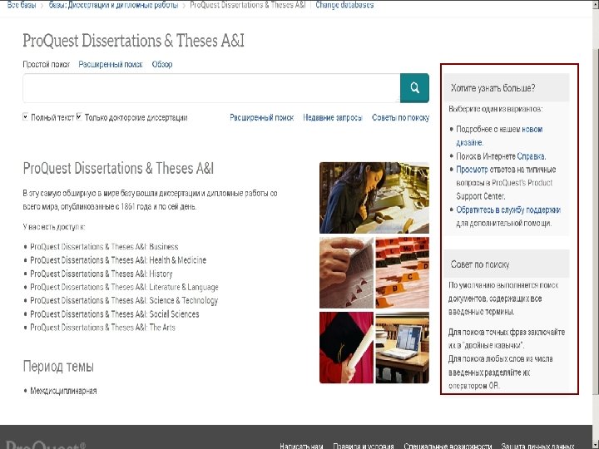Click the orange index tabs photo

point(403,273)
